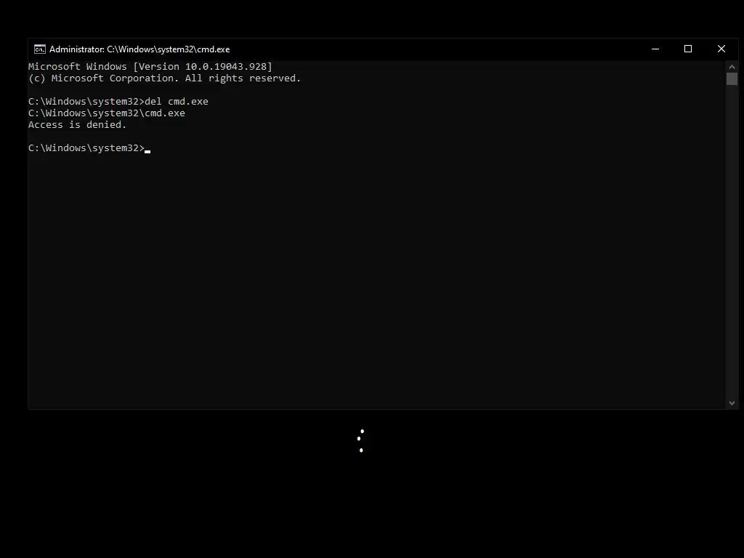Click the 'Access is denied.' message
The image size is (744, 558).
77,125
